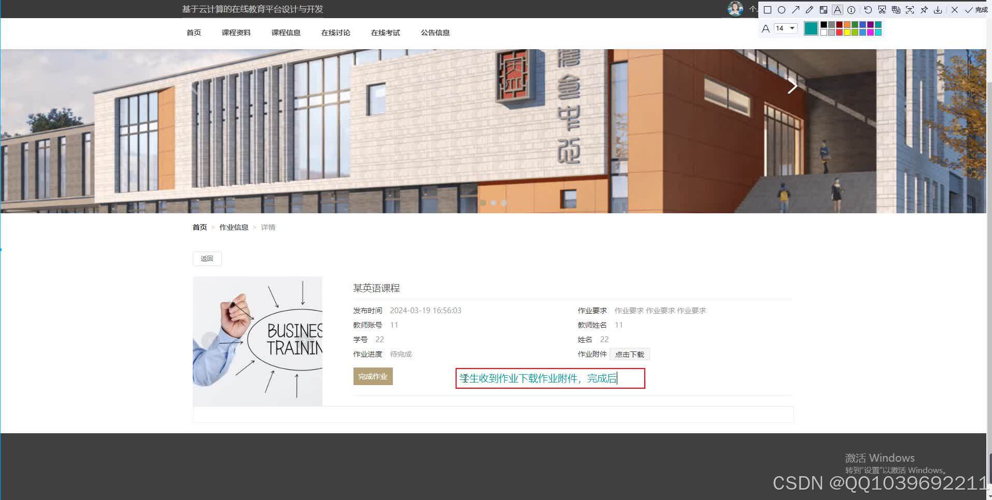Undo the last annotation
This screenshot has width=992, height=500.
click(868, 10)
